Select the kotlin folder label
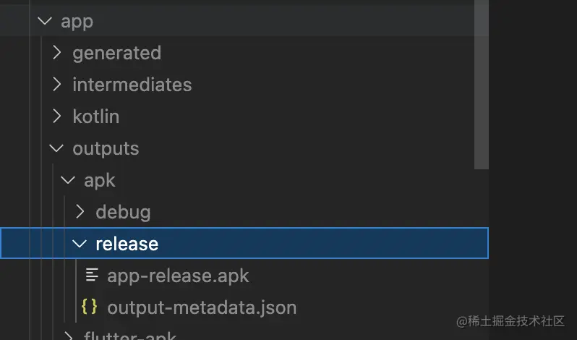The width and height of the screenshot is (577, 340). pos(96,116)
